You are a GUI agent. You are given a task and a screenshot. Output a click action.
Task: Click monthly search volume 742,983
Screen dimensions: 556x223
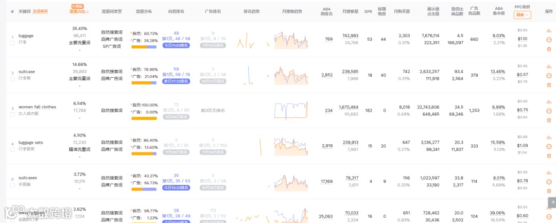pyautogui.click(x=351, y=36)
